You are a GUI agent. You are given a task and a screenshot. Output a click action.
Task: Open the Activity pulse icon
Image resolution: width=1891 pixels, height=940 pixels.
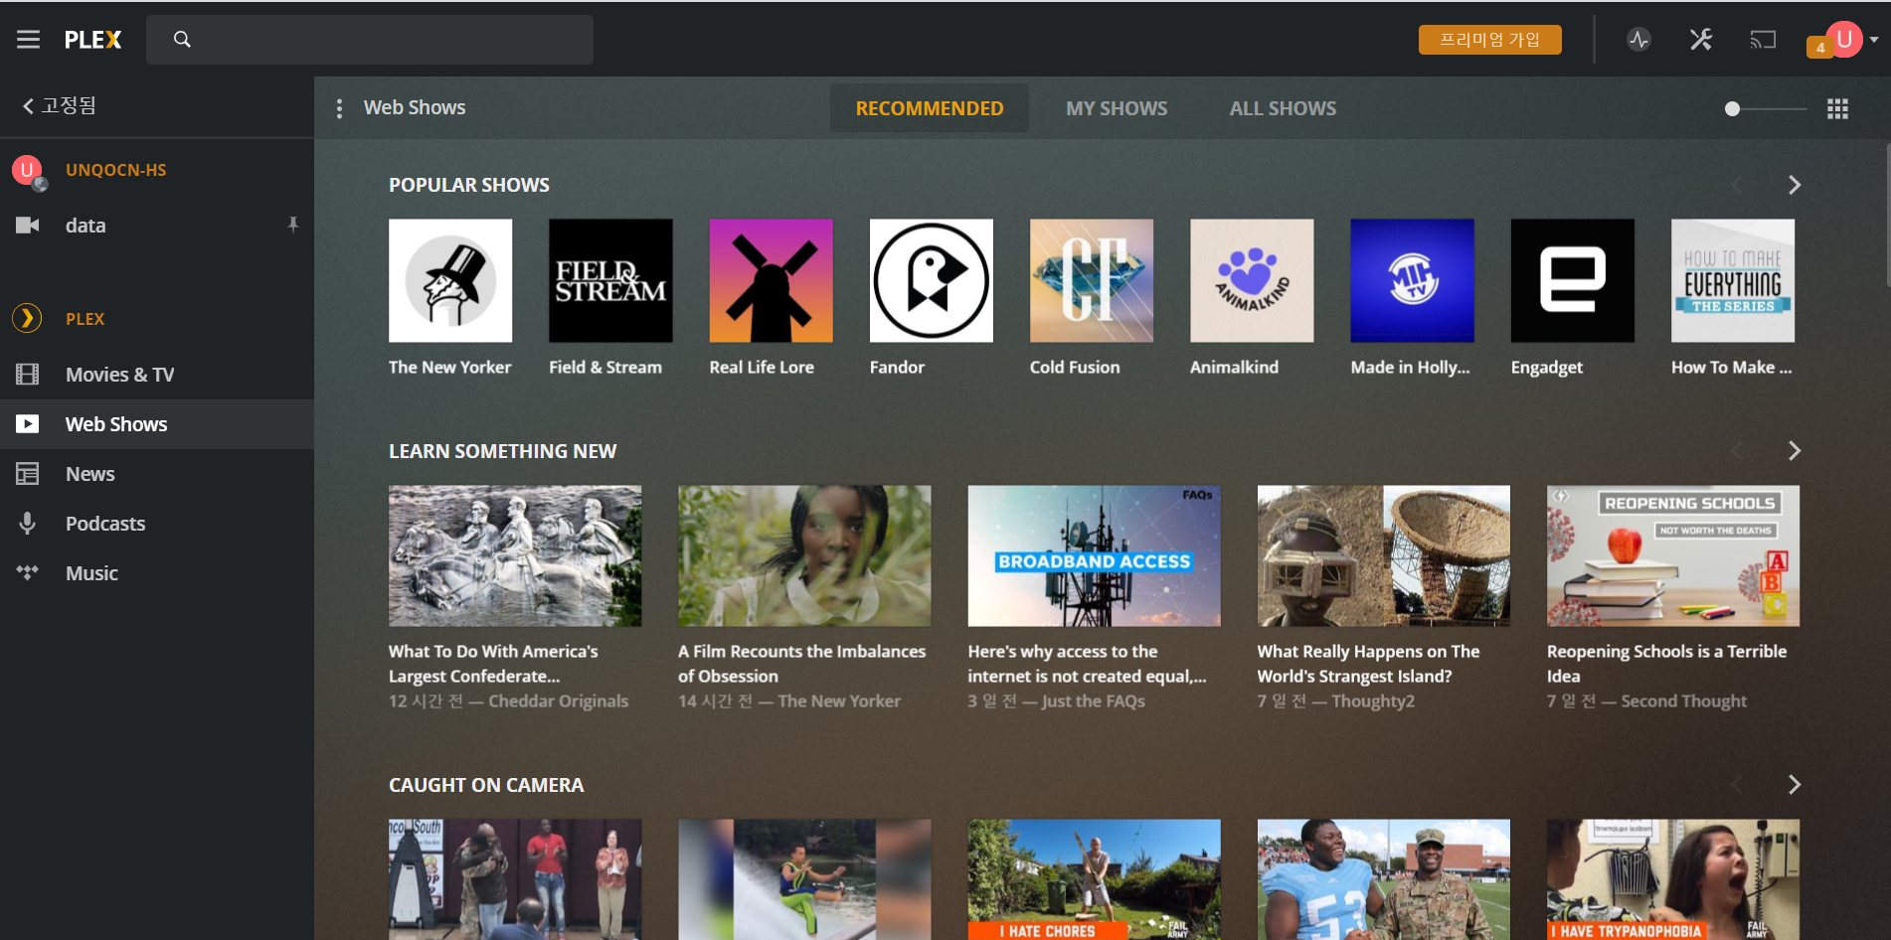point(1639,40)
